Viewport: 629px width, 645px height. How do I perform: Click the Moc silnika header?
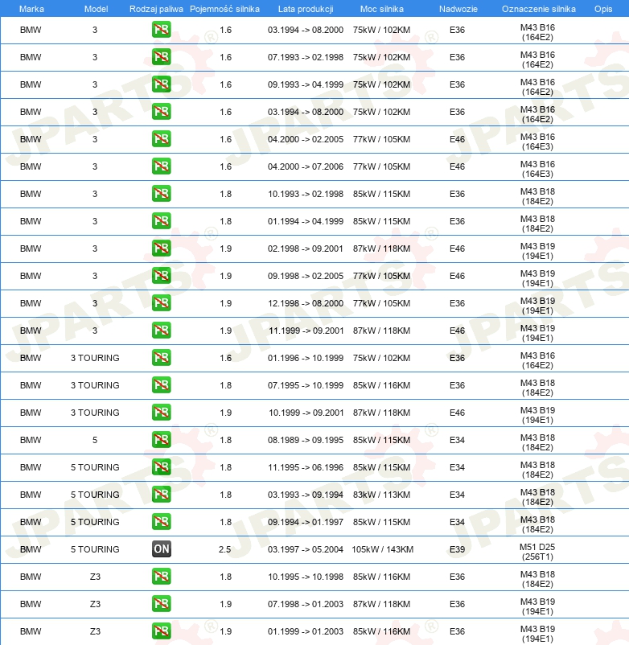tap(382, 9)
